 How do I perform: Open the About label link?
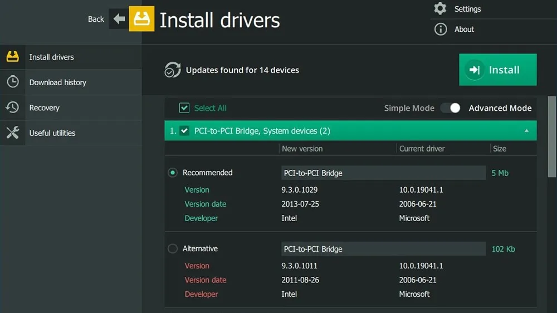click(464, 29)
